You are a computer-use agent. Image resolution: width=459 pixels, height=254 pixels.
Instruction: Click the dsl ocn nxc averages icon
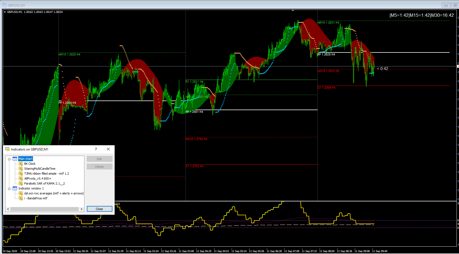(21, 193)
